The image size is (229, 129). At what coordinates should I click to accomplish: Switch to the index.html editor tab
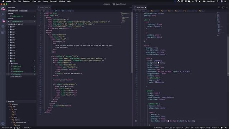tap(44, 8)
